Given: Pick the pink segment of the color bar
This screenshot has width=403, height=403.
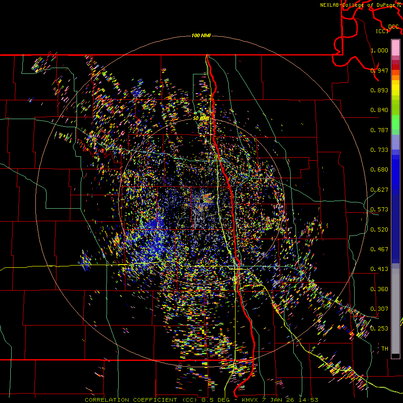Looking at the screenshot, I should [x=395, y=48].
